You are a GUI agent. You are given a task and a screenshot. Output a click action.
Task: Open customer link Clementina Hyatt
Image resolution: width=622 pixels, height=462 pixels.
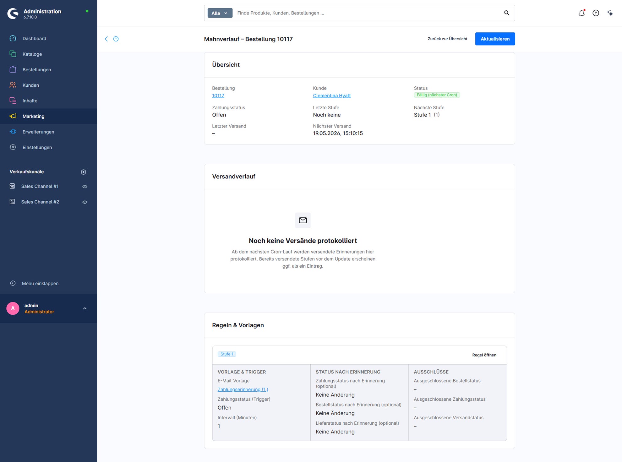332,95
